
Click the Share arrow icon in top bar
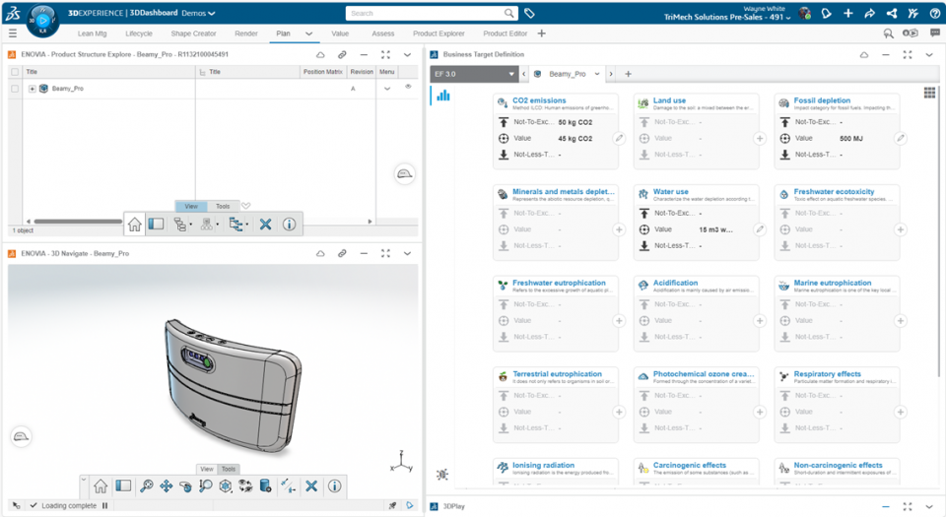[869, 13]
